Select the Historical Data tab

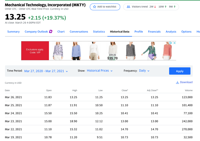(x=120, y=32)
